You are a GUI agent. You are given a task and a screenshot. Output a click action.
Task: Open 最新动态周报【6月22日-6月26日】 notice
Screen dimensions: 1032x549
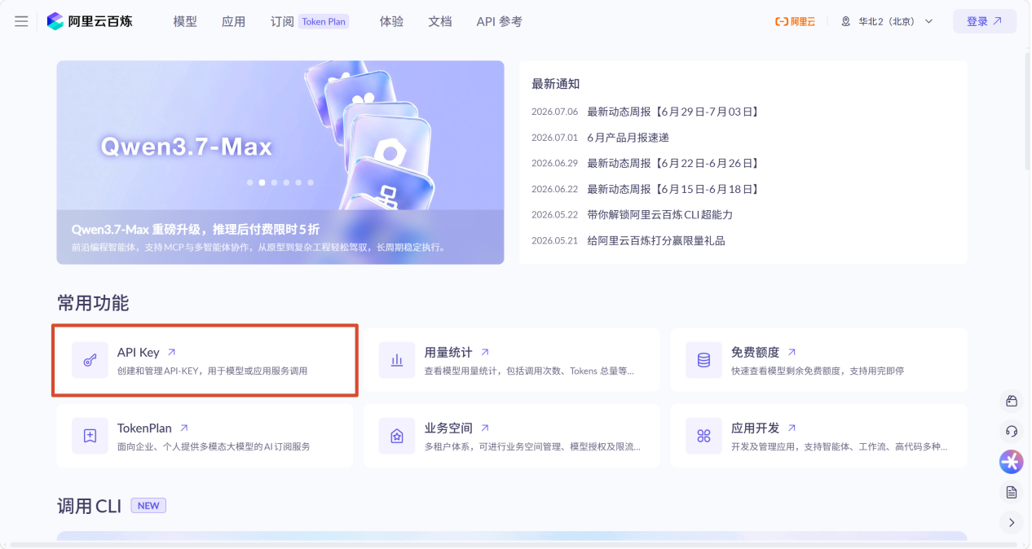tap(673, 163)
